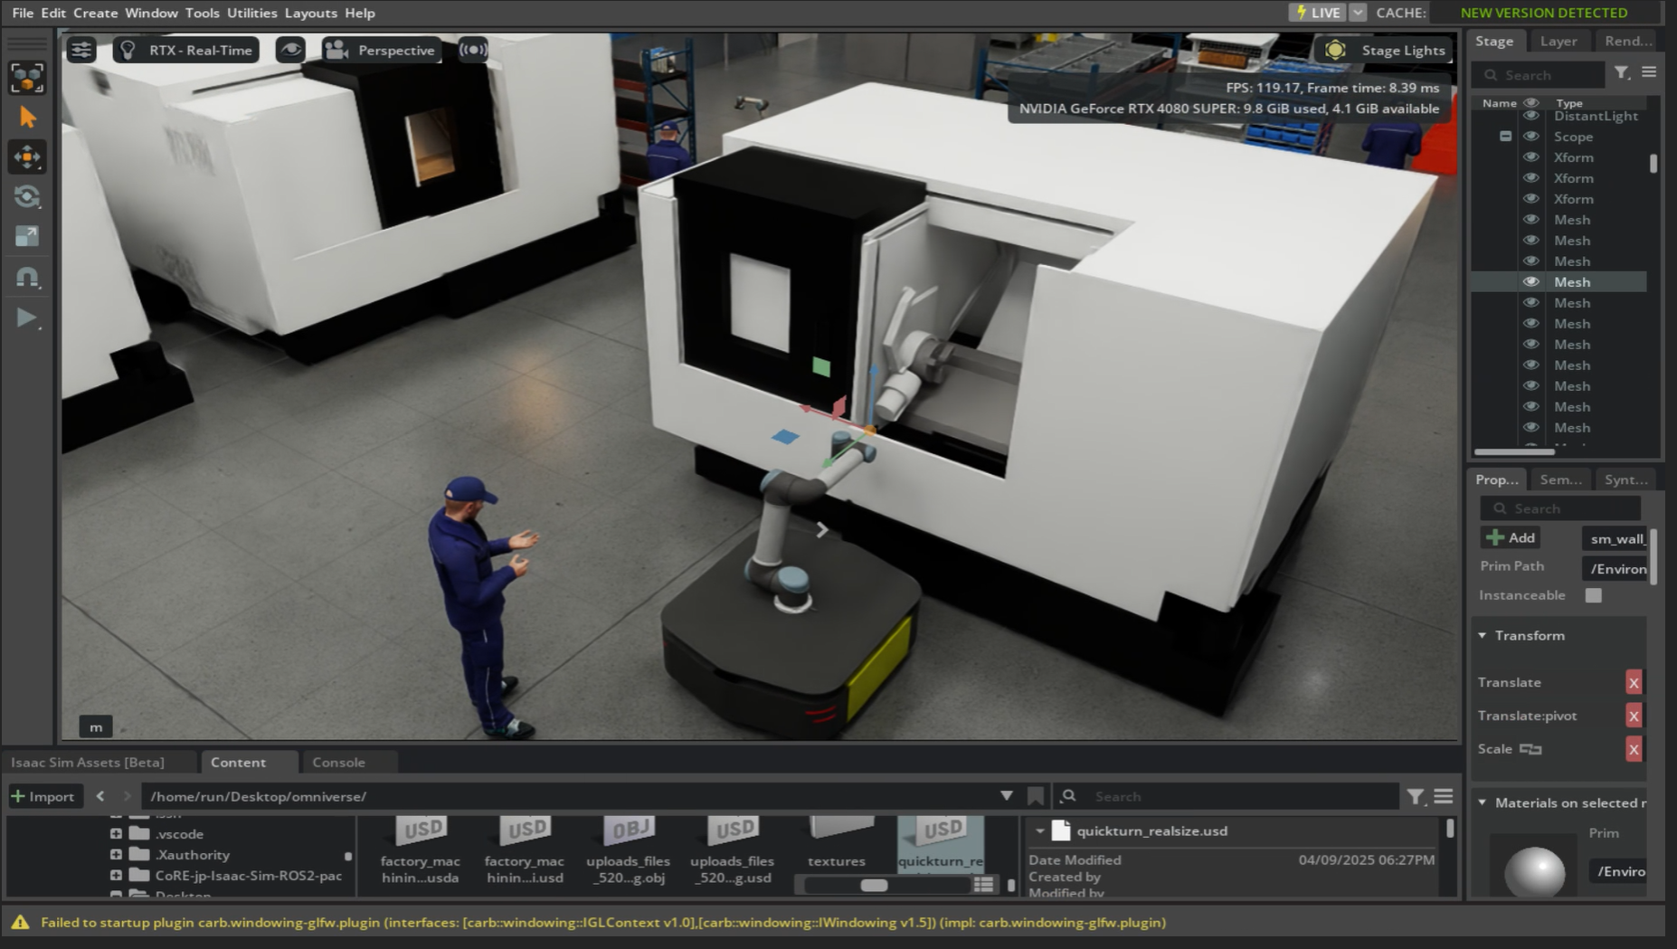Hide the selected Mesh with eye icon
This screenshot has width=1677, height=949.
click(1530, 282)
